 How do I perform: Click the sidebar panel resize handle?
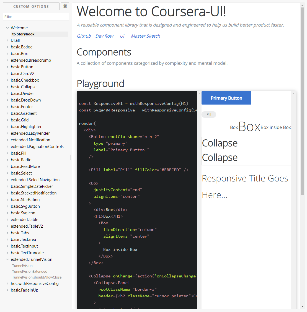[71, 157]
